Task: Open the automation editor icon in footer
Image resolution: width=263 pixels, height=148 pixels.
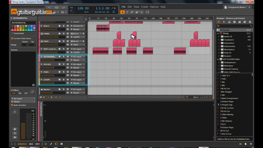Action: [x=51, y=144]
